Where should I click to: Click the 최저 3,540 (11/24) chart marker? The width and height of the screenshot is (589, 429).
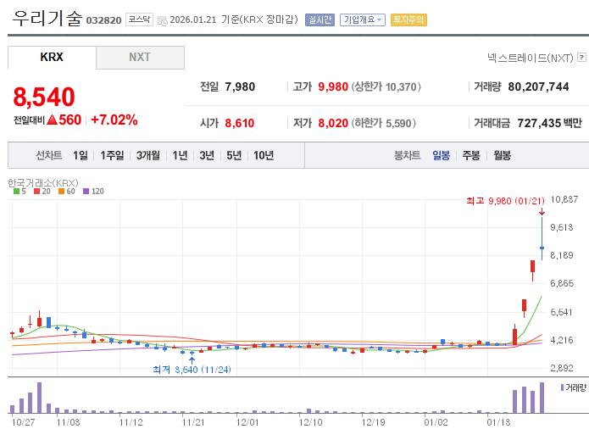pyautogui.click(x=192, y=370)
